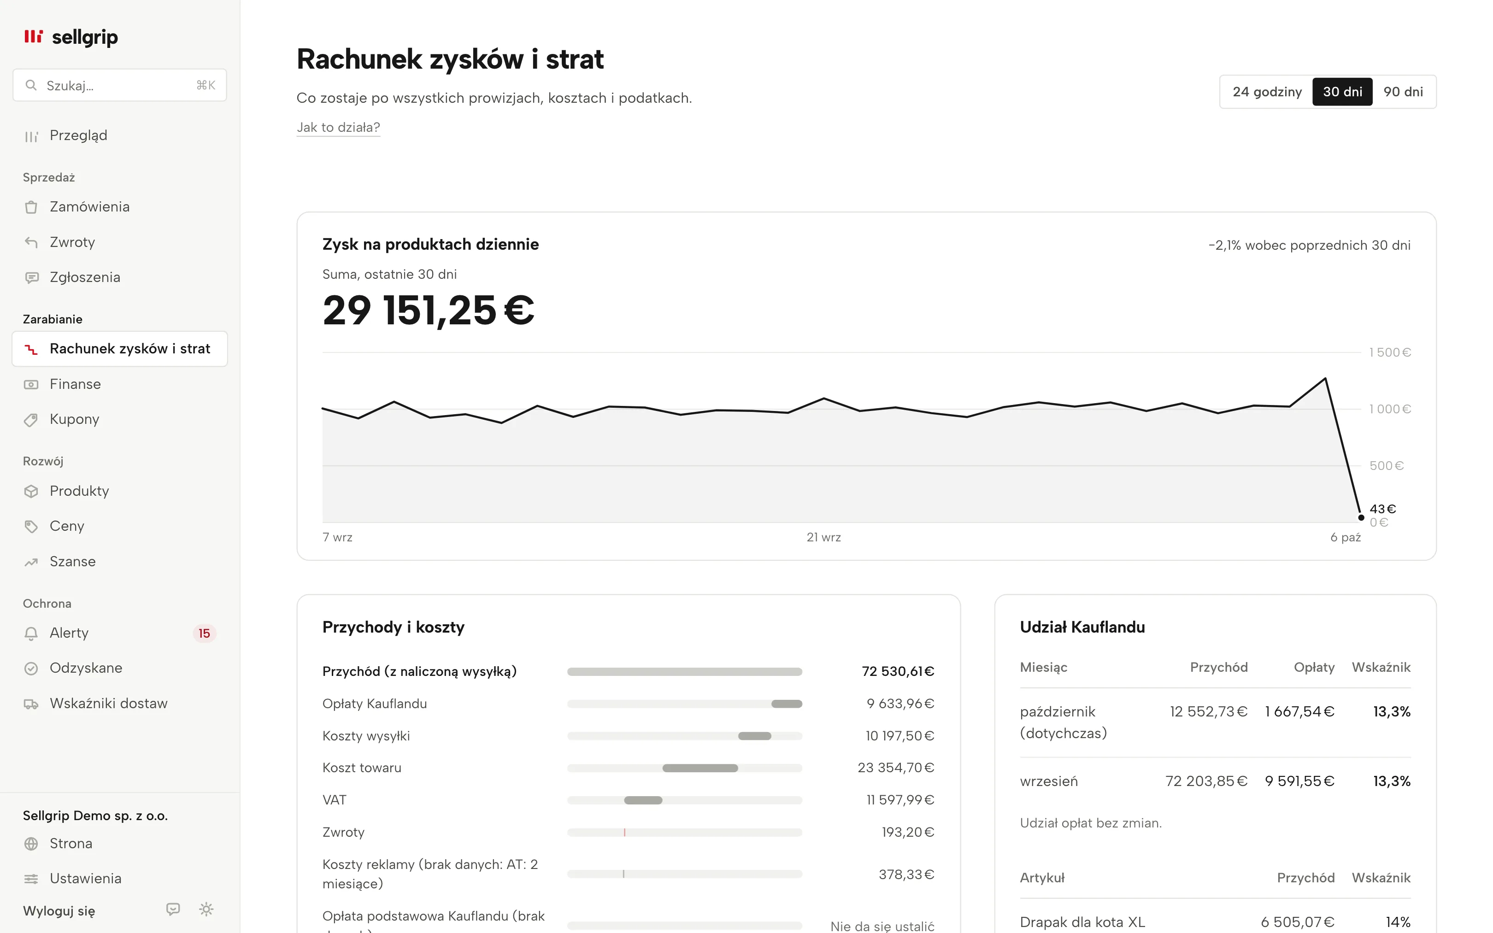This screenshot has height=933, width=1493.
Task: Click the Szukaj search field
Action: (x=120, y=85)
